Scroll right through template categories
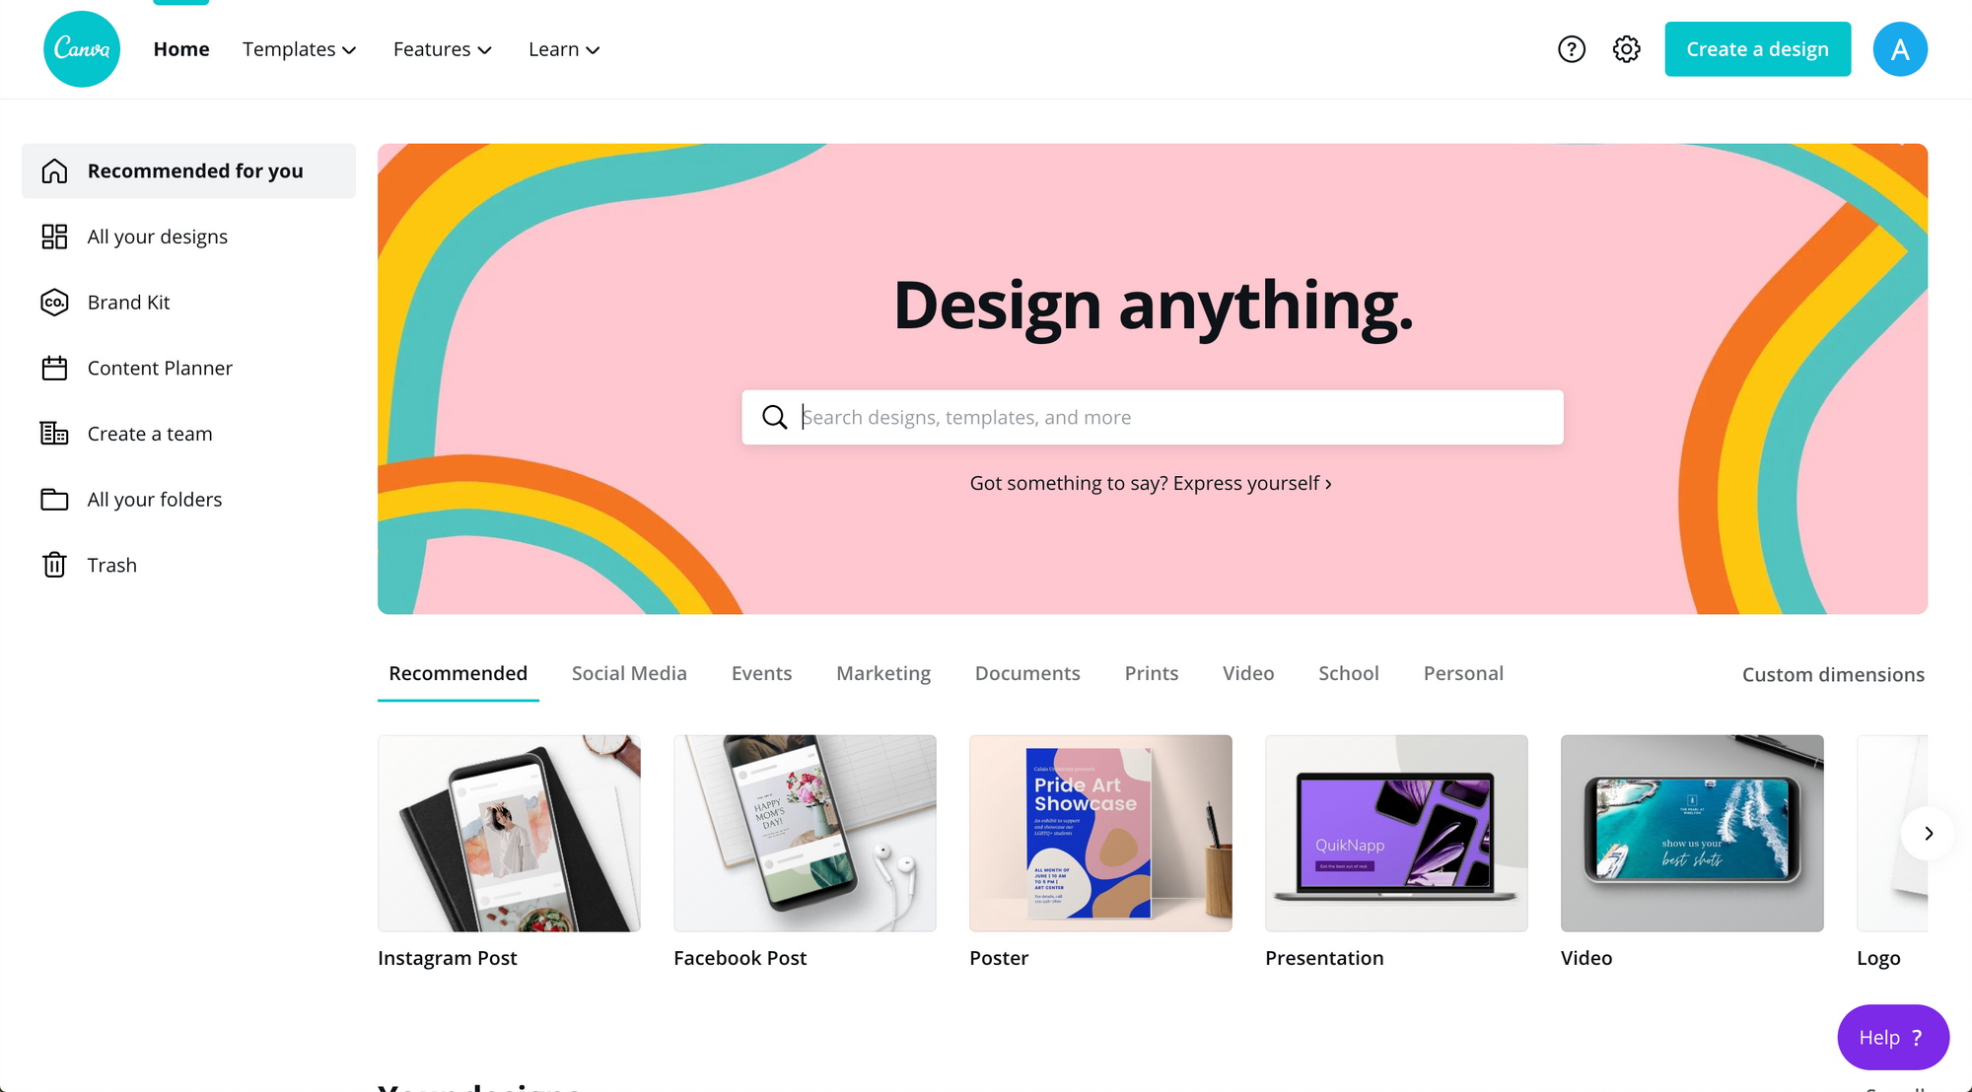Image resolution: width=1972 pixels, height=1092 pixels. [x=1928, y=833]
